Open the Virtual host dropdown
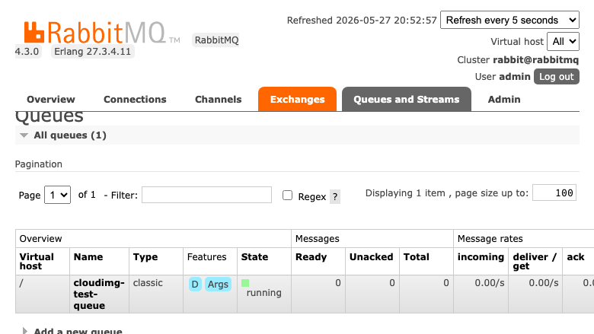Viewport: 594px width, 334px height. tap(563, 41)
